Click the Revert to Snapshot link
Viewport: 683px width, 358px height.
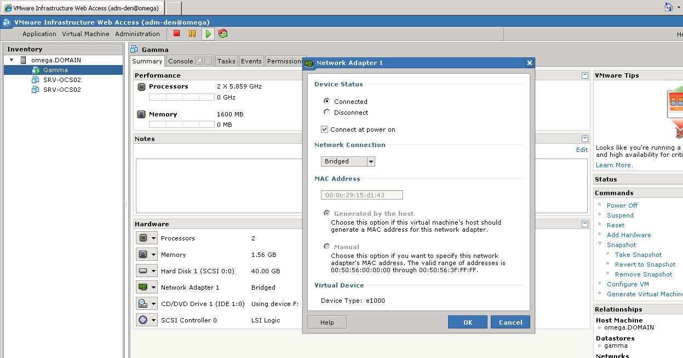point(645,265)
